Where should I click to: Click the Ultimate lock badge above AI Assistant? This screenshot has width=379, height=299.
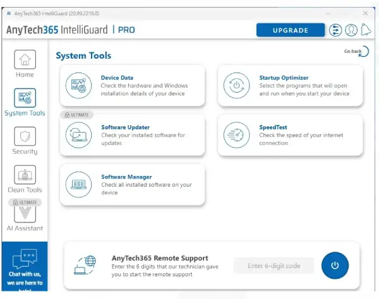pos(25,202)
